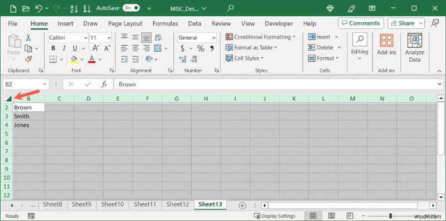Switch to the Insert tab
The image size is (446, 221).
pos(65,23)
